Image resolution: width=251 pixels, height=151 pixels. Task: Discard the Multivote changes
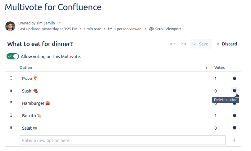coord(227,44)
